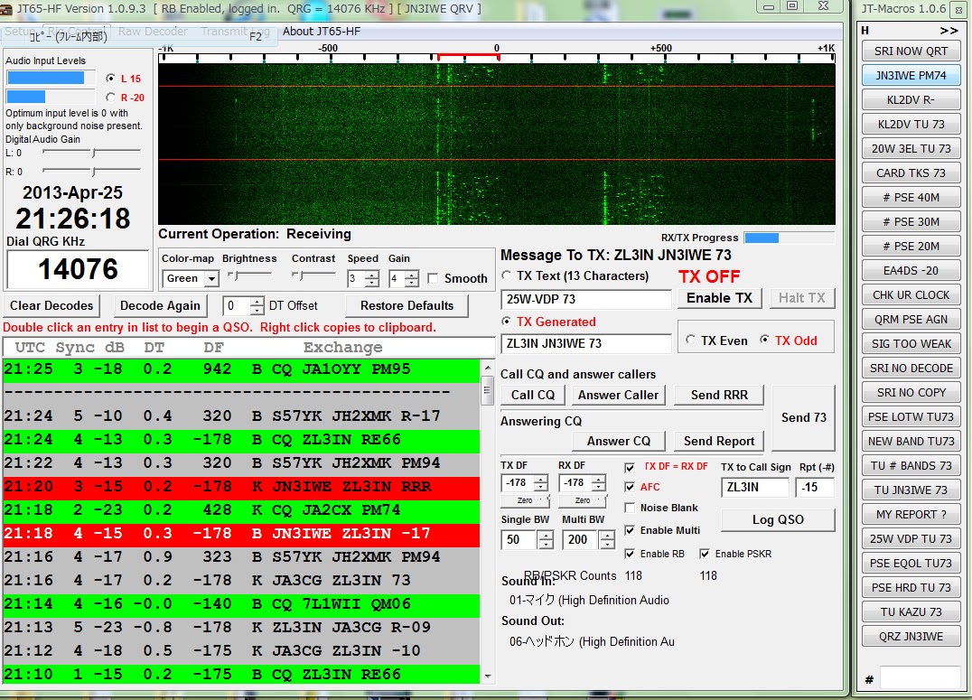Adjust the Contrast slider
Viewport: 972px width, 700px height.
coord(313,275)
